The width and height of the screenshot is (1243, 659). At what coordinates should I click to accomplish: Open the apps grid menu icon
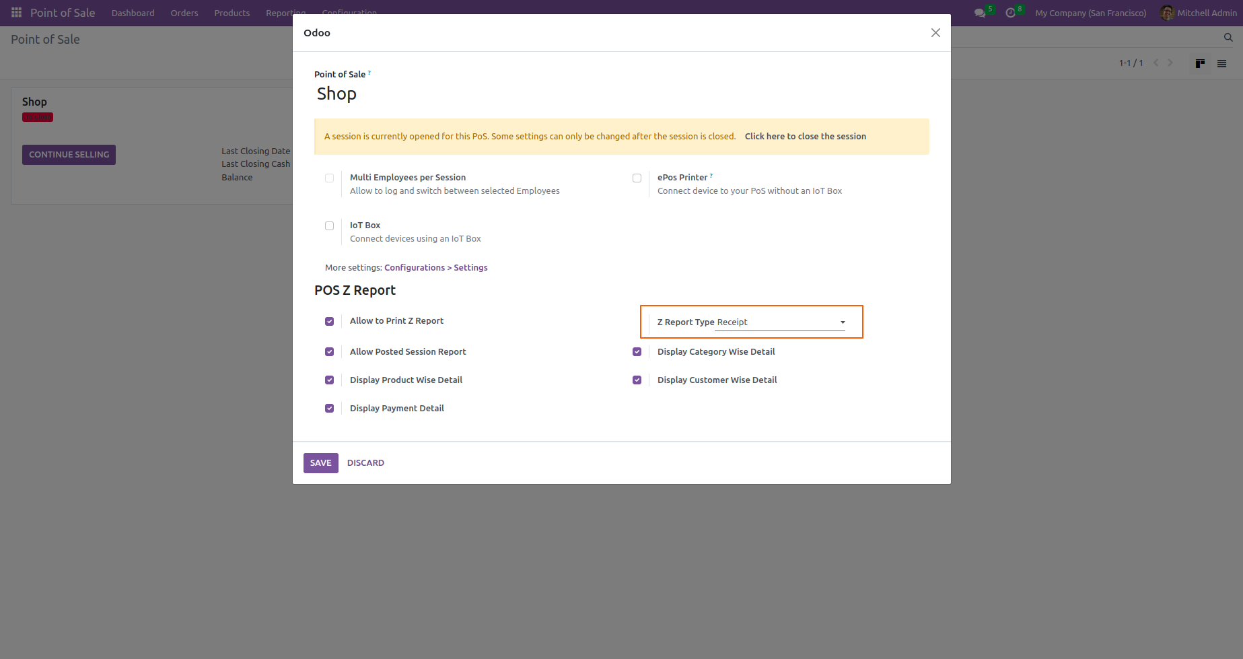17,13
